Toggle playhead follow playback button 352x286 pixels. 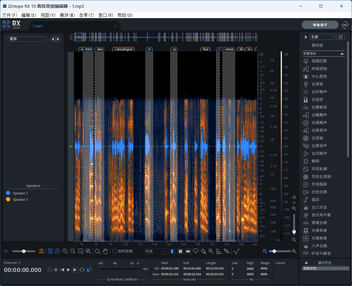[89, 270]
